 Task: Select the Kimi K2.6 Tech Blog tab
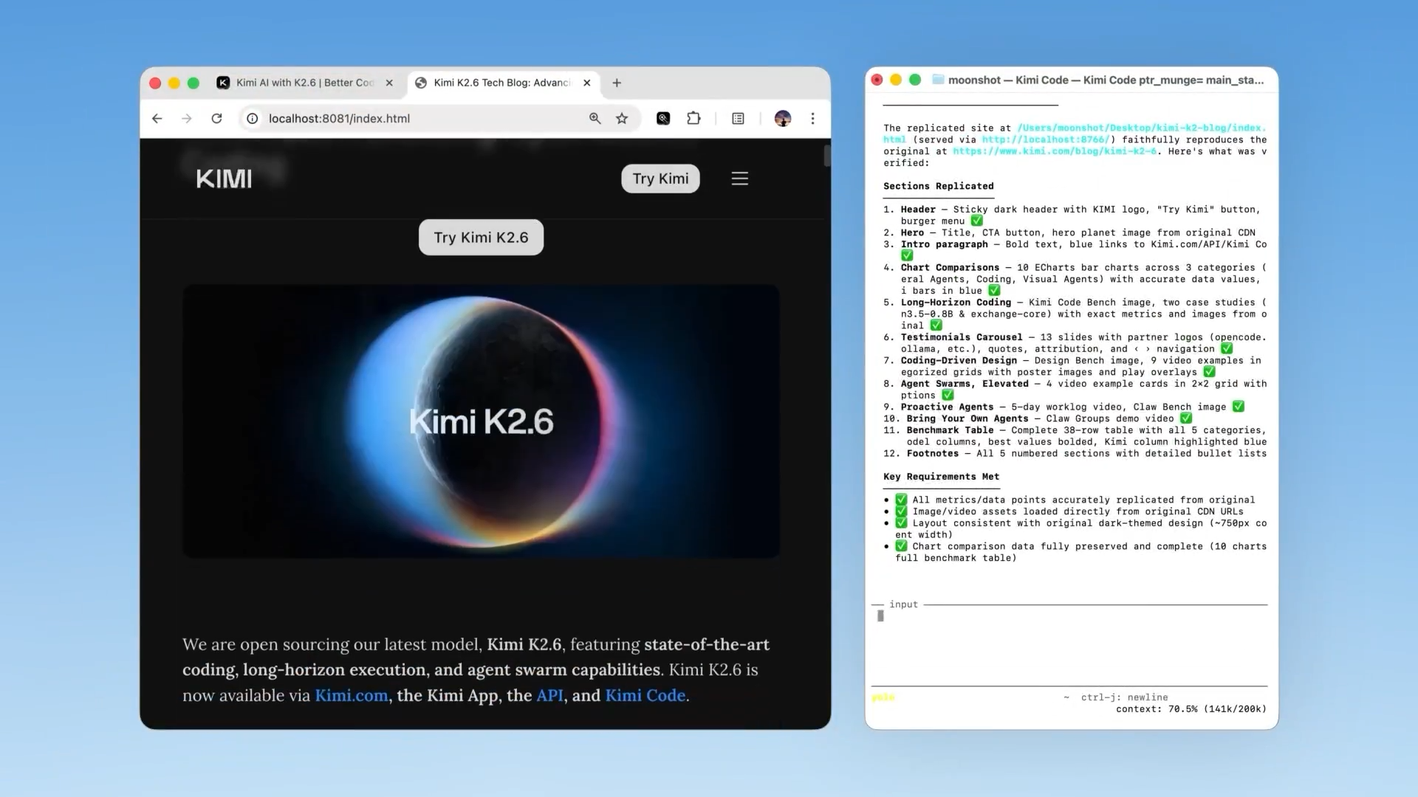click(x=502, y=83)
